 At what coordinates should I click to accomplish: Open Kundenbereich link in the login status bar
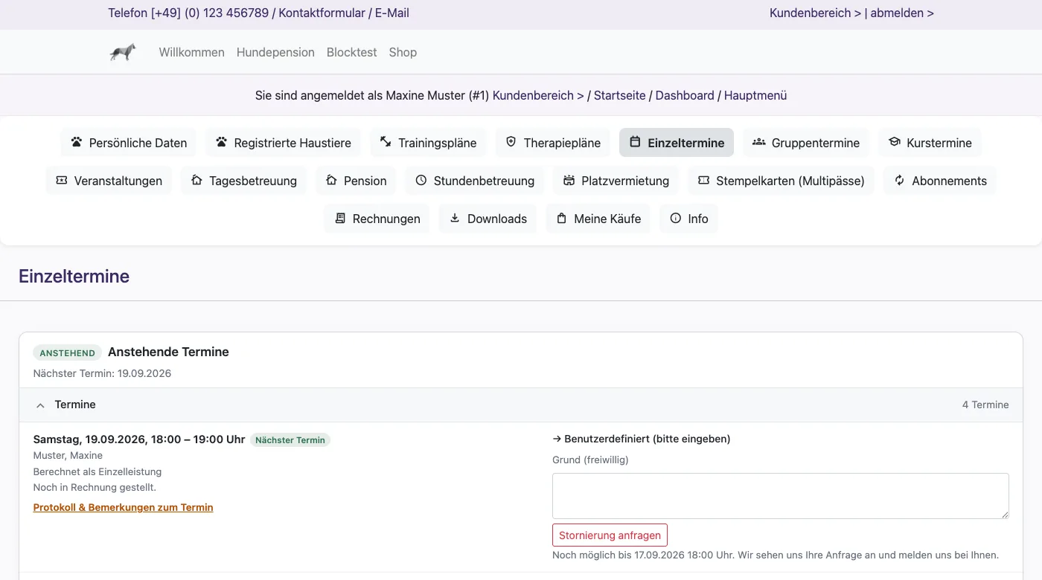point(538,95)
